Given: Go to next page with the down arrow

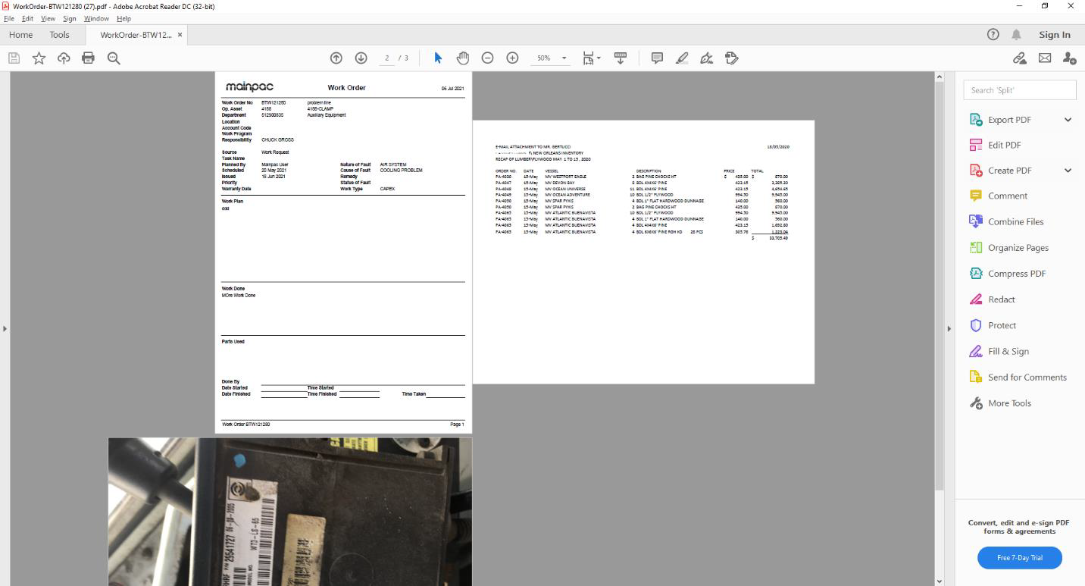Looking at the screenshot, I should tap(361, 58).
